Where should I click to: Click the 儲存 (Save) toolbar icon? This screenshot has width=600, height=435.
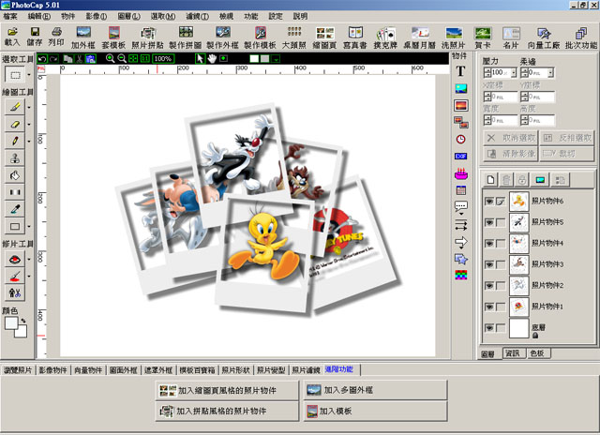click(35, 37)
